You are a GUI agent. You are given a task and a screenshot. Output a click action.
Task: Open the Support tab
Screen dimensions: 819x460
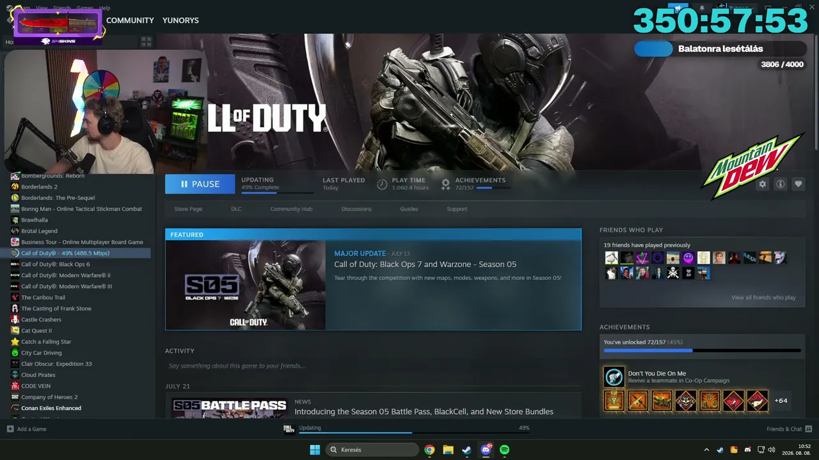pos(457,209)
